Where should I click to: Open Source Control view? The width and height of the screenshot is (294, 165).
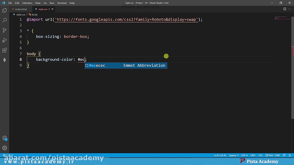[x=5, y=30]
